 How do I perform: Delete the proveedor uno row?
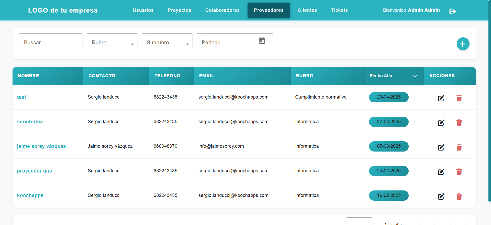click(x=459, y=172)
